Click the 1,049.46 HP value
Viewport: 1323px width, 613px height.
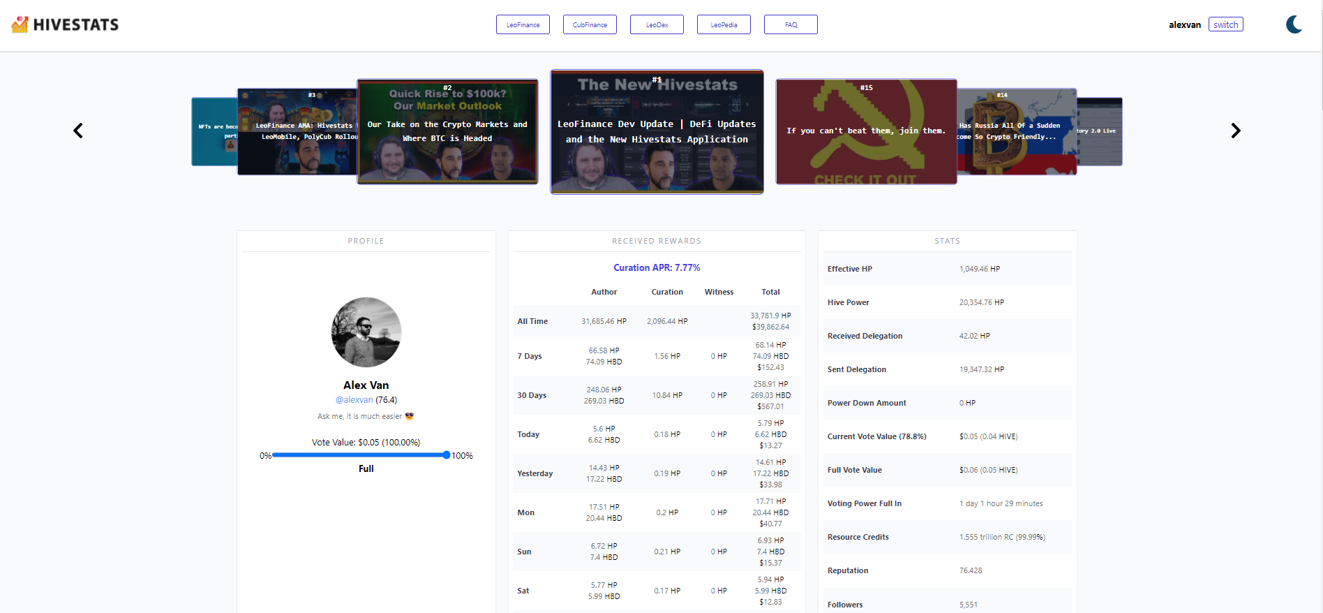(980, 269)
